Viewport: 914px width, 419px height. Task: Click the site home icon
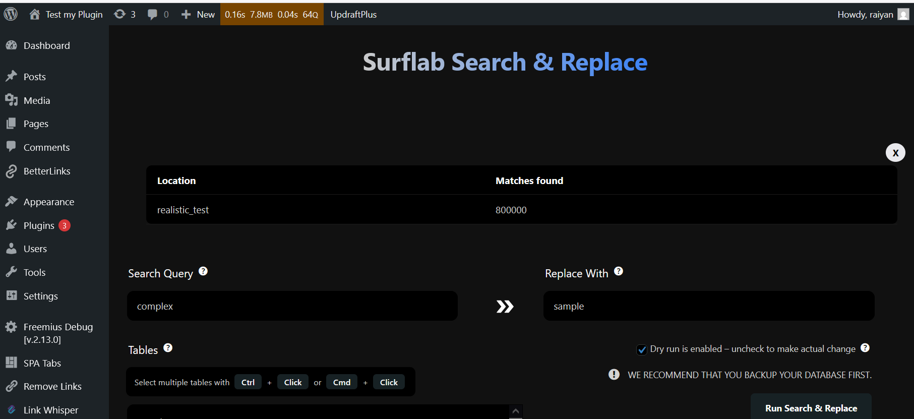34,14
